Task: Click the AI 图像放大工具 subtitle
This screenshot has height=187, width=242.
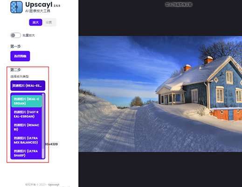Action: tap(38, 11)
